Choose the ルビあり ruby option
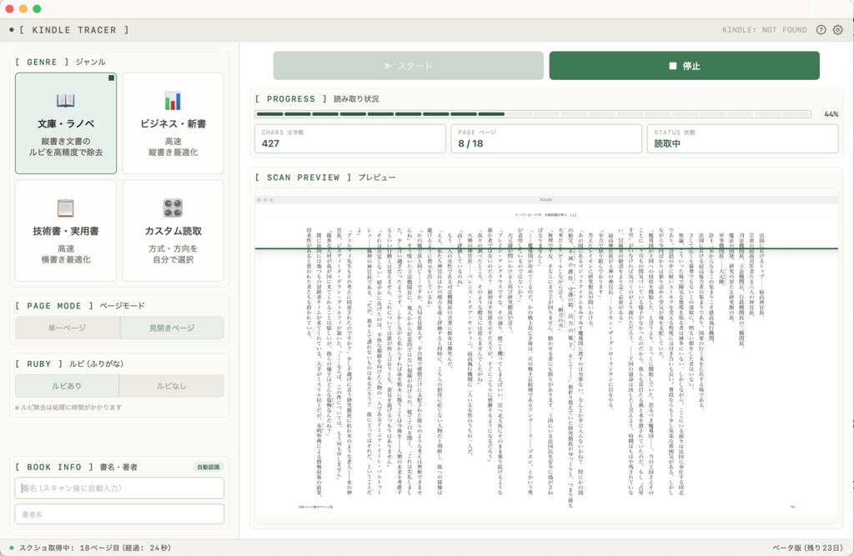This screenshot has width=854, height=556. [67, 386]
